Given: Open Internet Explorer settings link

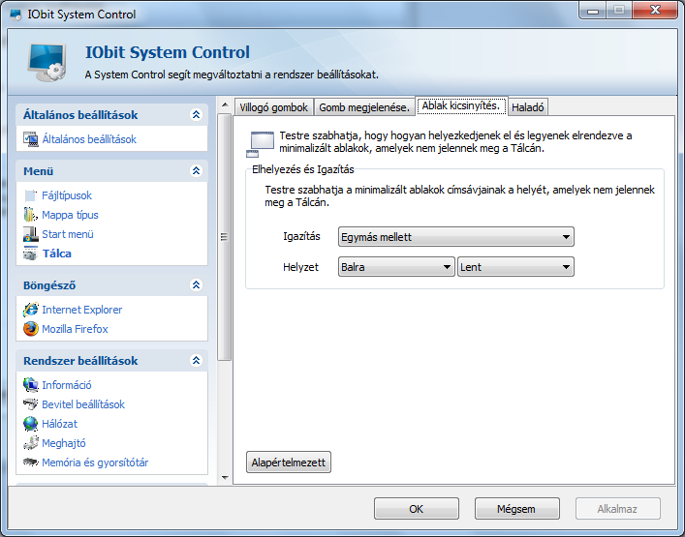Looking at the screenshot, I should (x=82, y=310).
